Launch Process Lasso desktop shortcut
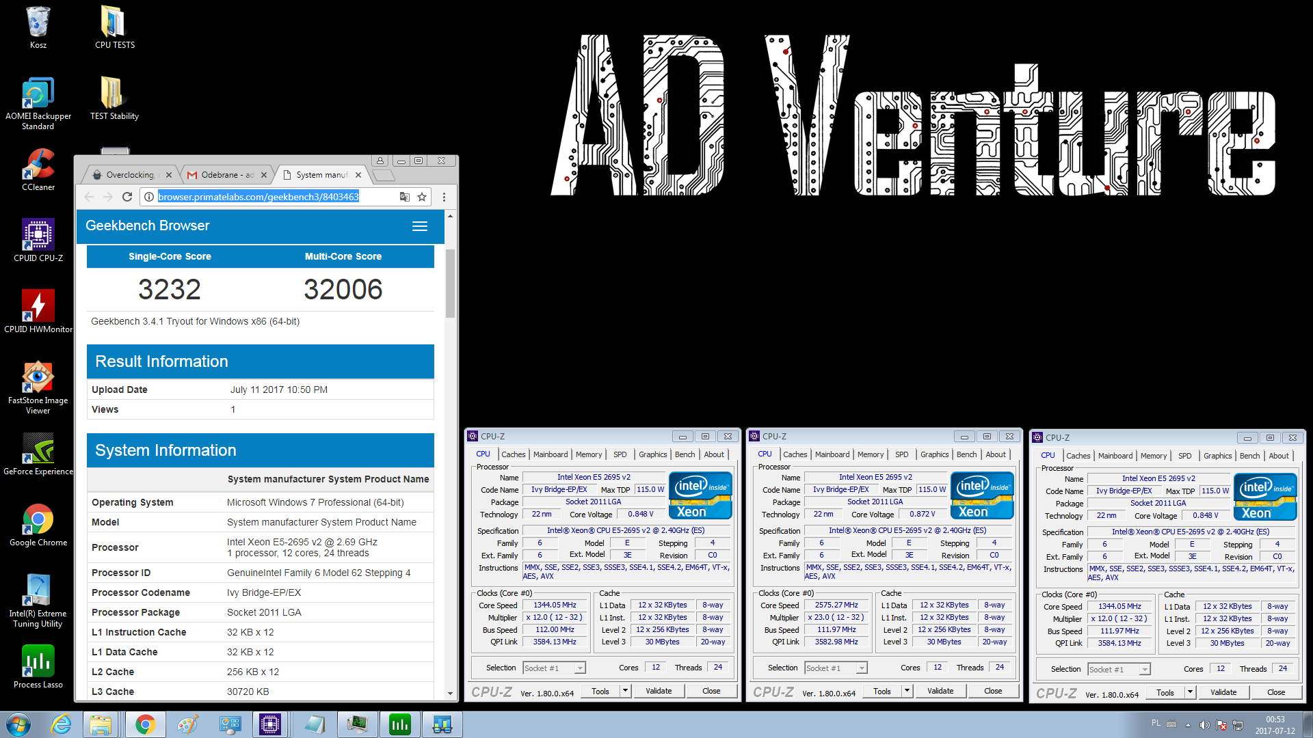 click(x=38, y=668)
